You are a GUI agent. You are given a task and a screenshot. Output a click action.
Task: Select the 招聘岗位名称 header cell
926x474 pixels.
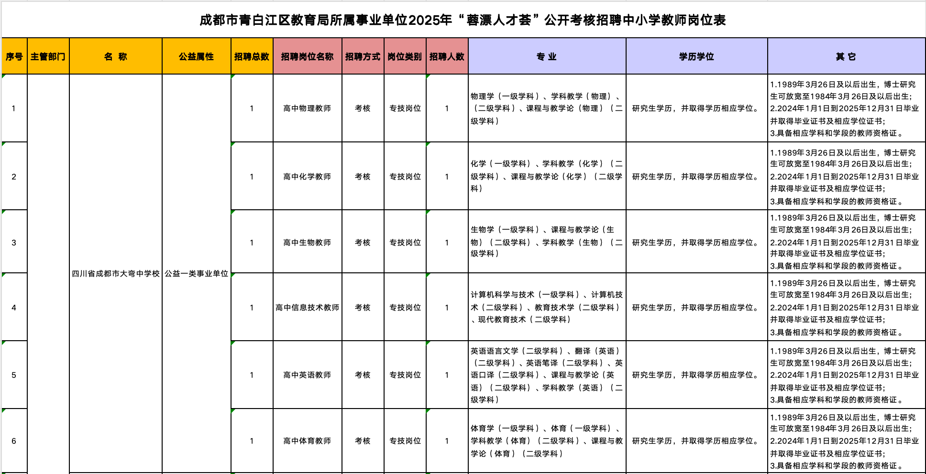(307, 56)
